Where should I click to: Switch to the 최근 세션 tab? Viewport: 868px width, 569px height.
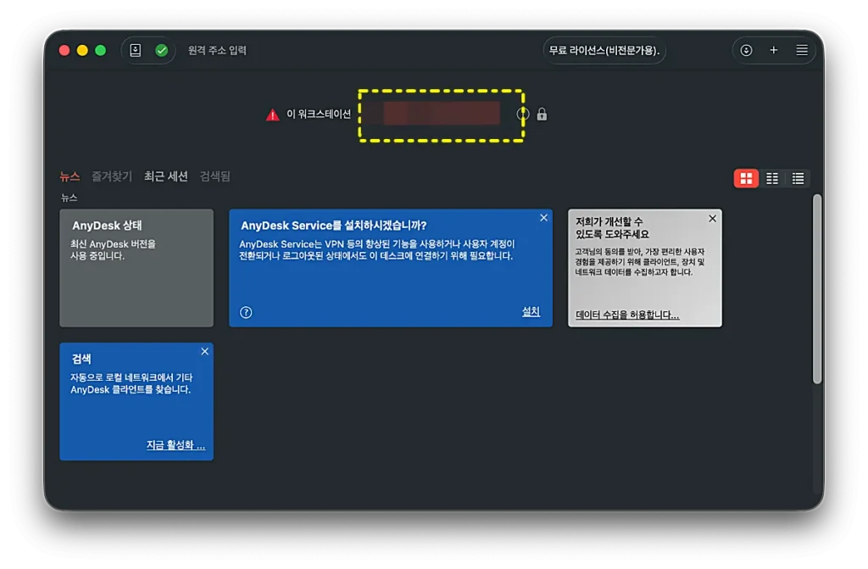pos(165,176)
